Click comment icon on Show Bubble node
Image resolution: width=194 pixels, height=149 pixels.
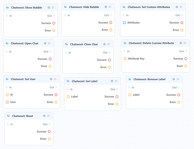pyautogui.click(x=53, y=7)
